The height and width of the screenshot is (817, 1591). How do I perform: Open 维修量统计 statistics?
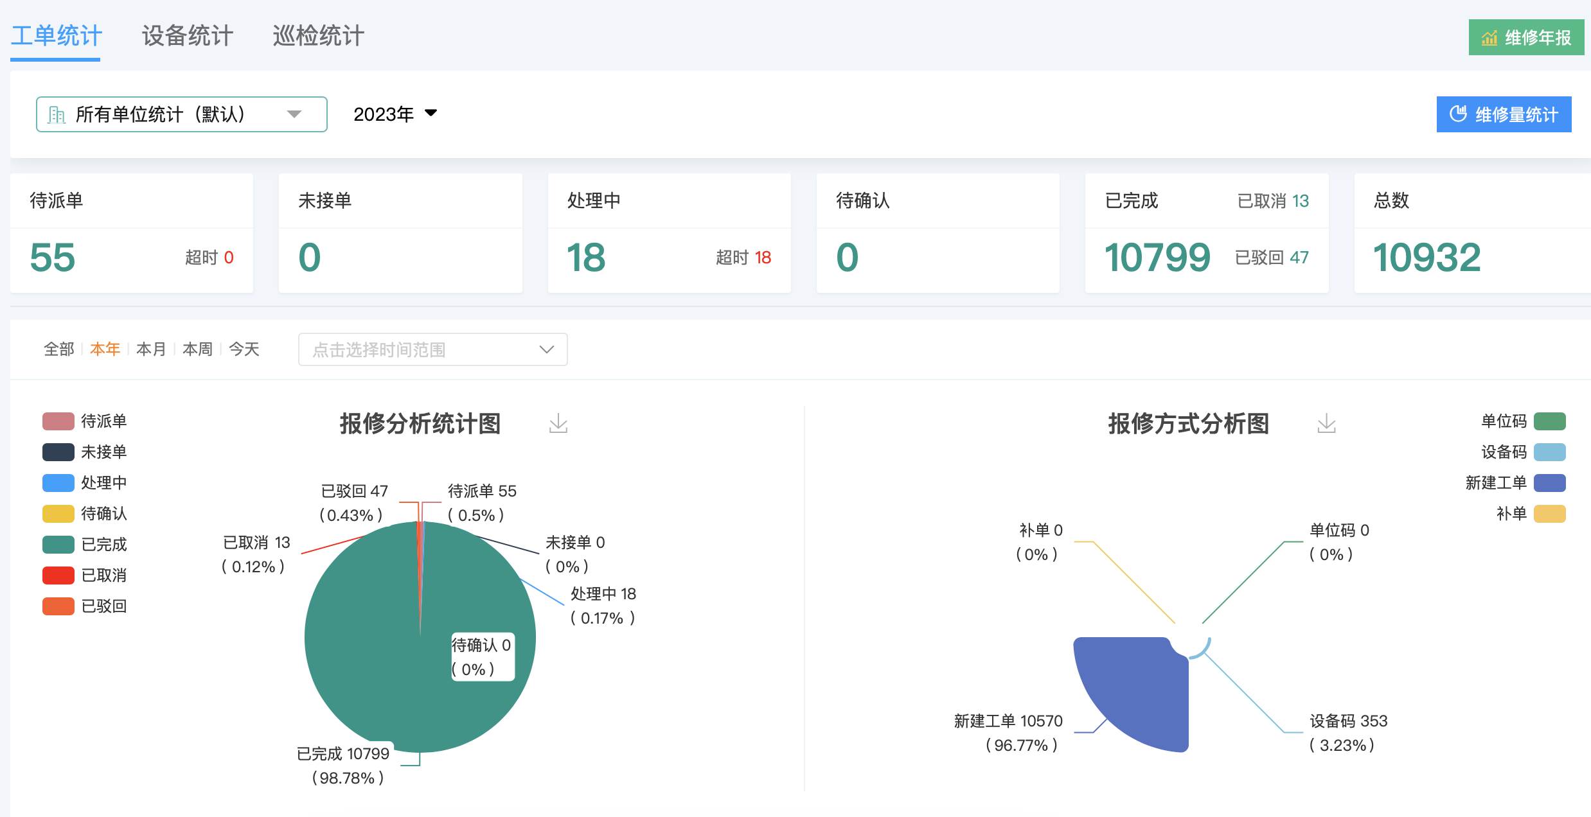1504,114
